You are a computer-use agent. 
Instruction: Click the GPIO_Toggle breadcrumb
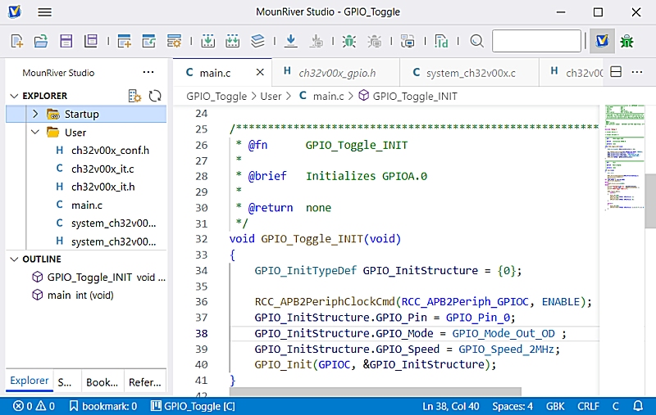point(216,97)
